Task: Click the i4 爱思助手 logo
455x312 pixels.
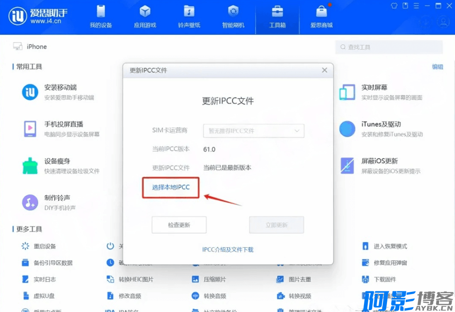Action: (38, 16)
